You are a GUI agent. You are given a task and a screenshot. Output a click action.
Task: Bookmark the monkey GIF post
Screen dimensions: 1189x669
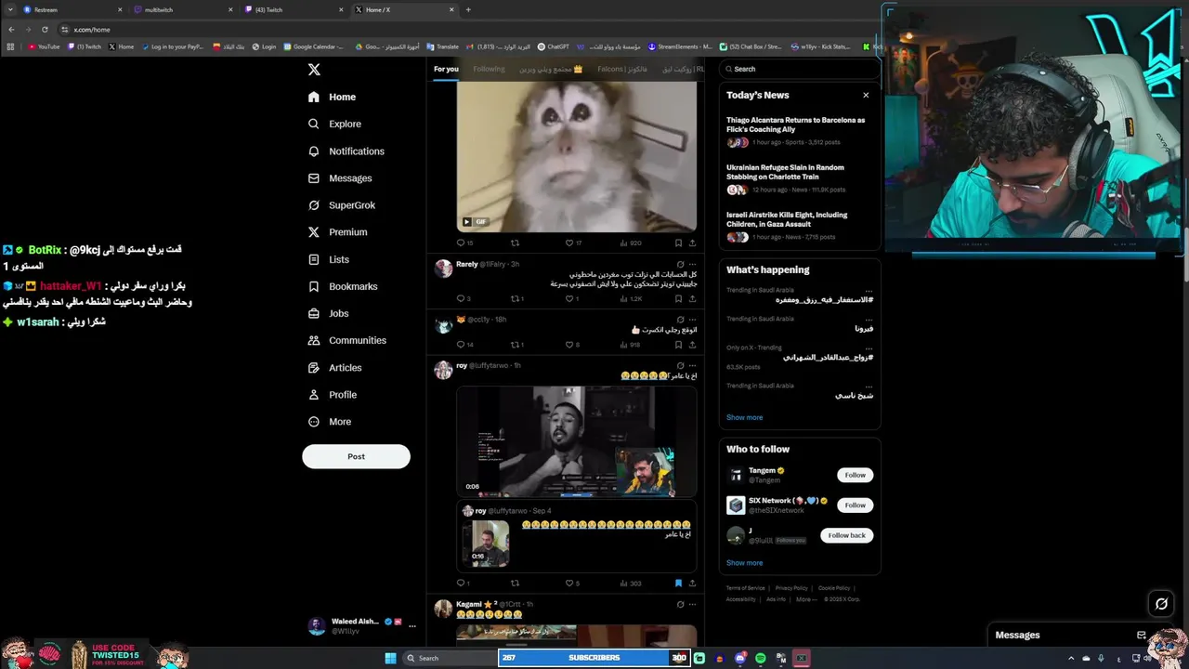tap(678, 243)
